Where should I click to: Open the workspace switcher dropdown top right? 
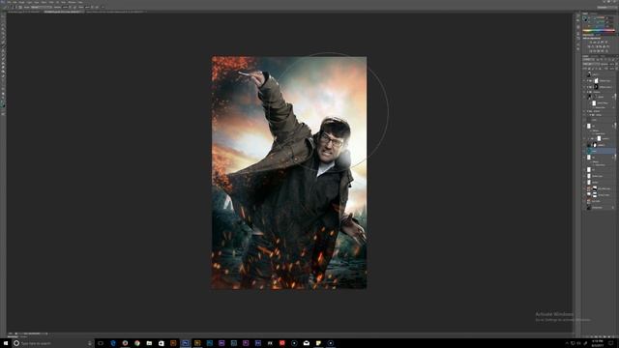tap(607, 8)
